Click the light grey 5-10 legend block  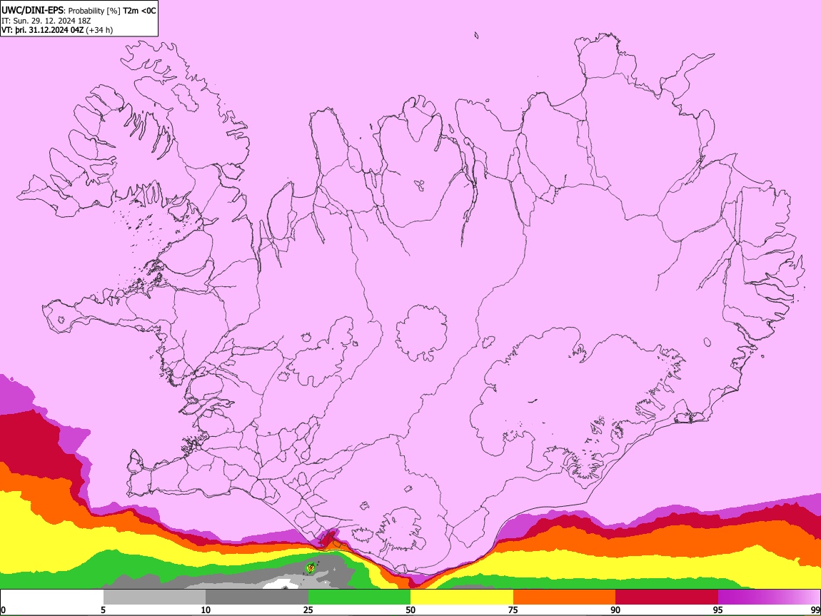point(154,597)
